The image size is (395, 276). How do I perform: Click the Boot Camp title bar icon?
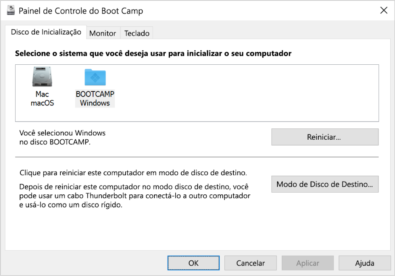point(11,11)
